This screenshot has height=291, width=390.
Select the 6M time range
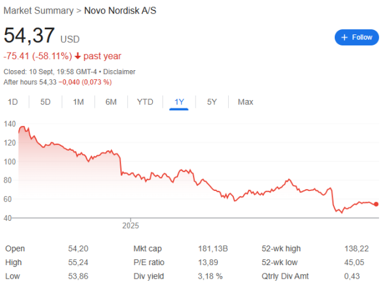[x=111, y=102]
